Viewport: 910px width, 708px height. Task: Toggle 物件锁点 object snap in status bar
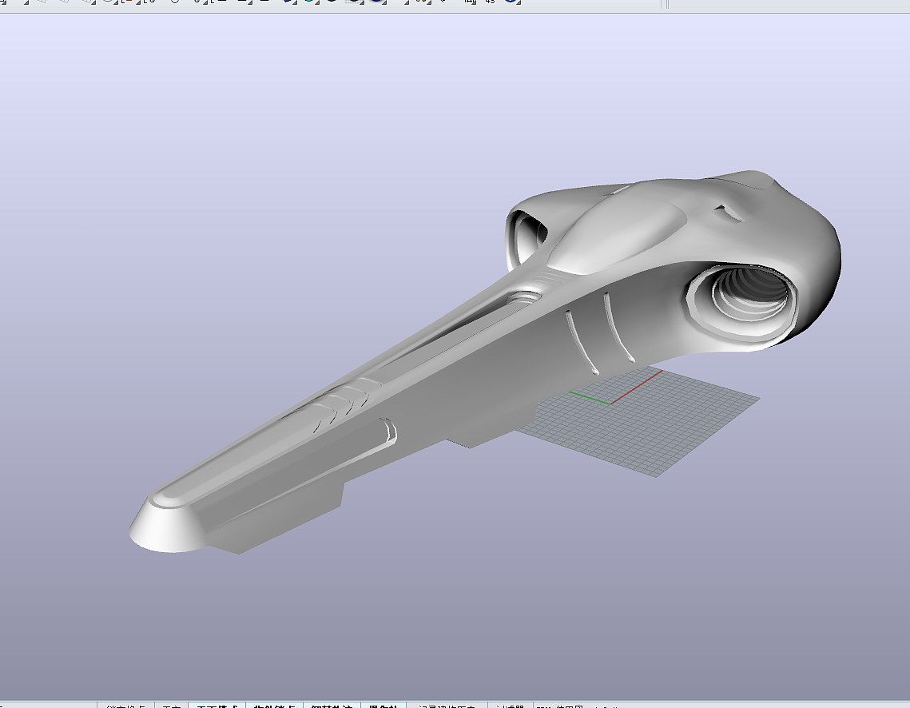pos(275,706)
